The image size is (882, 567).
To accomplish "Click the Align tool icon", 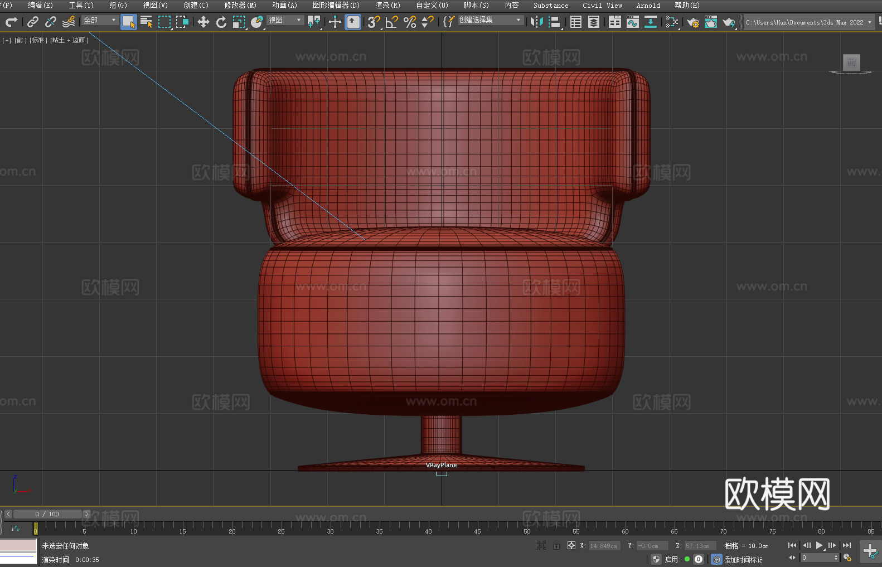I will (555, 22).
